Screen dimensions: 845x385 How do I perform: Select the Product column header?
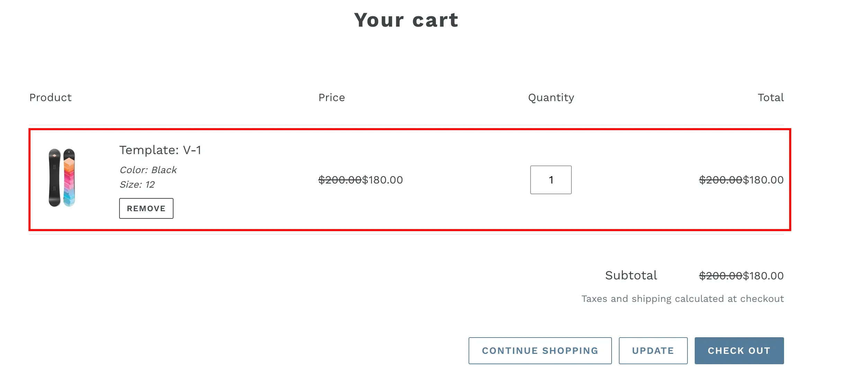pyautogui.click(x=51, y=98)
